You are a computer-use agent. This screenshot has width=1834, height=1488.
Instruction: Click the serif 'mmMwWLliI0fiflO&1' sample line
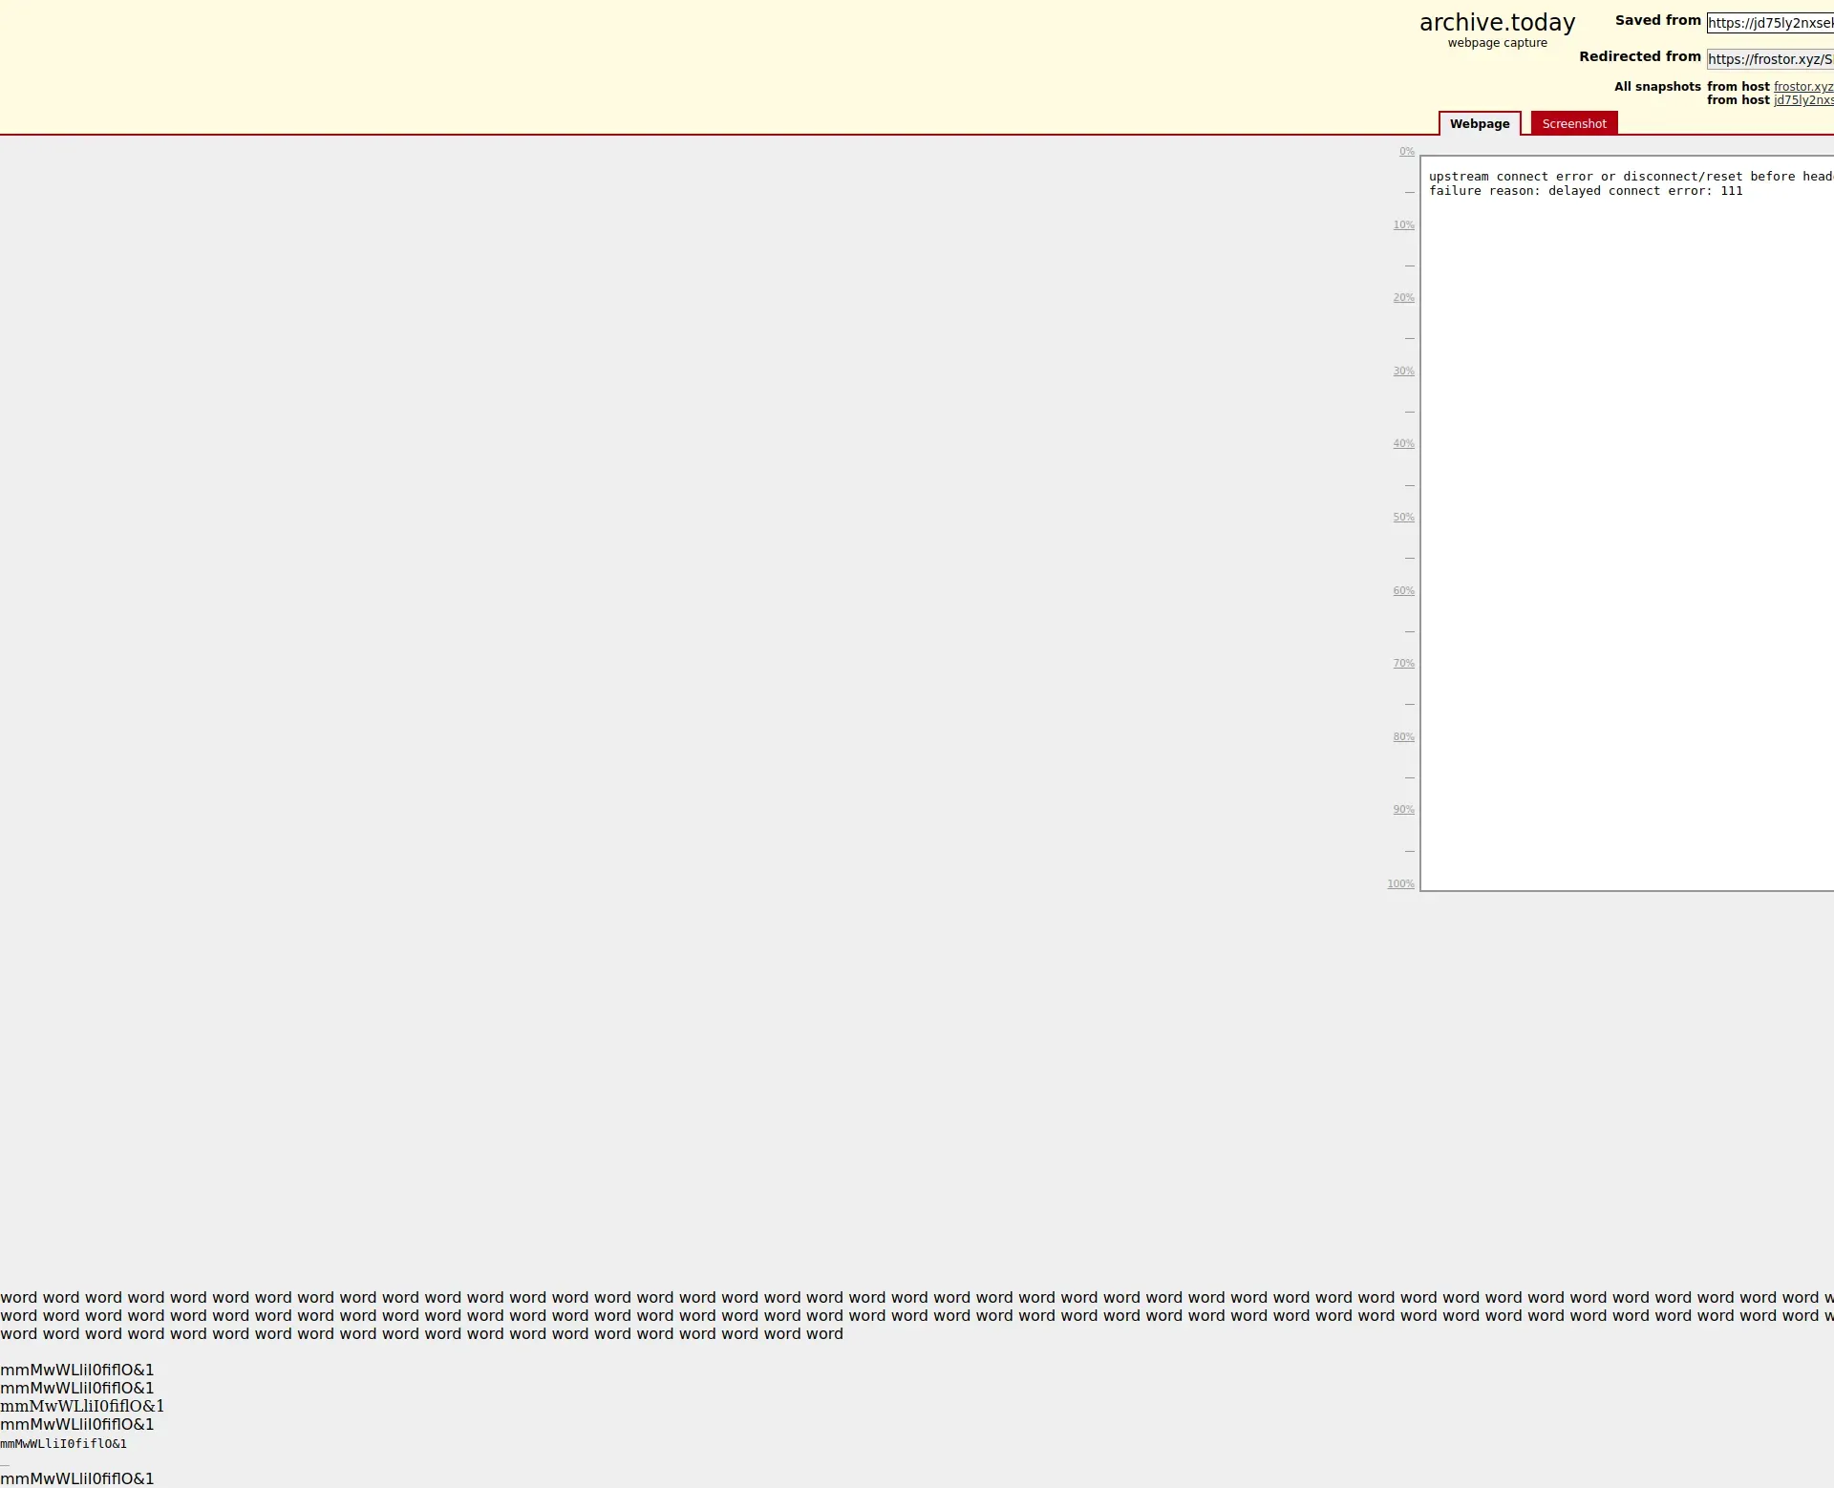(x=82, y=1406)
